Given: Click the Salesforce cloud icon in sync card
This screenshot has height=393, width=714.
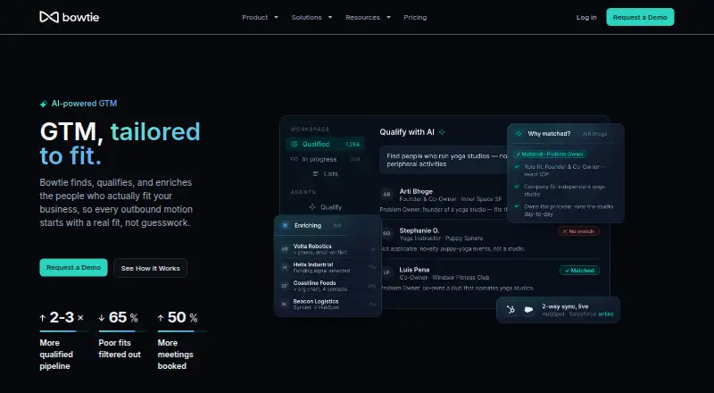Looking at the screenshot, I should pyautogui.click(x=528, y=310).
